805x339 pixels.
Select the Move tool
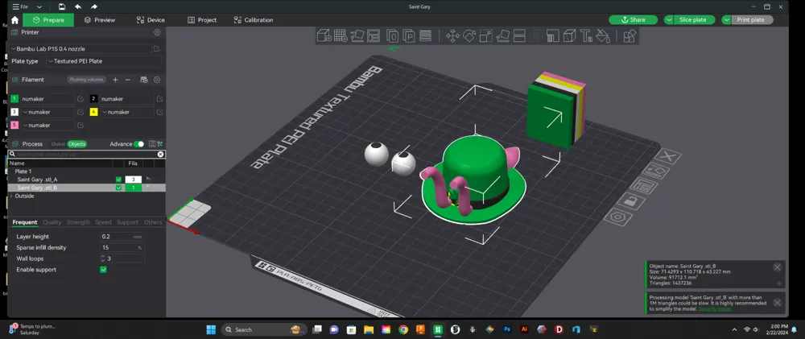[452, 36]
